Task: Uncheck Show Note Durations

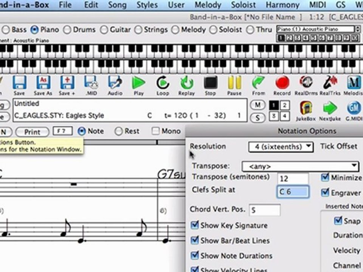Action: [195, 256]
